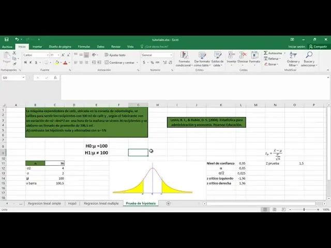Screen dimensions: 331x248
Task: Open the Fórmulas ribbon tab
Action: click(84, 47)
